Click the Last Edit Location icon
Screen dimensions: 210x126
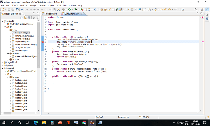coord(162,9)
